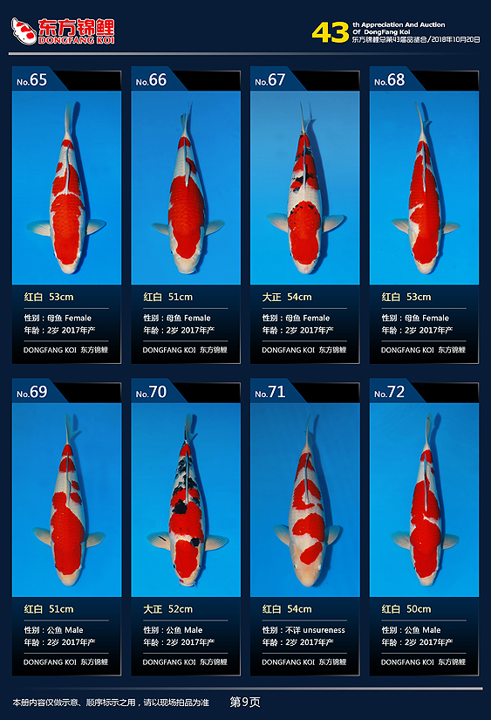Click the No.65 number label
491x720 pixels.
point(31,80)
